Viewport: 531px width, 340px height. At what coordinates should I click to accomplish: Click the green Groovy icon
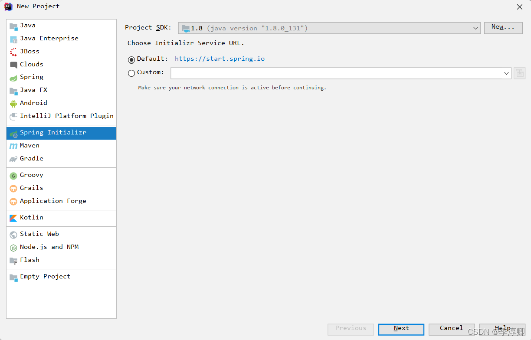coord(13,176)
